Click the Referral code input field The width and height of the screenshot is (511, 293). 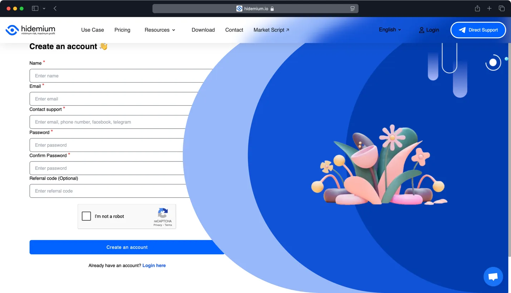[x=109, y=191]
